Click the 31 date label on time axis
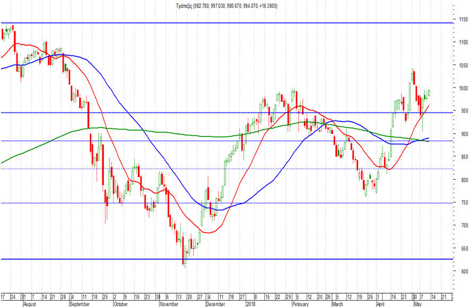 click(x=23, y=297)
